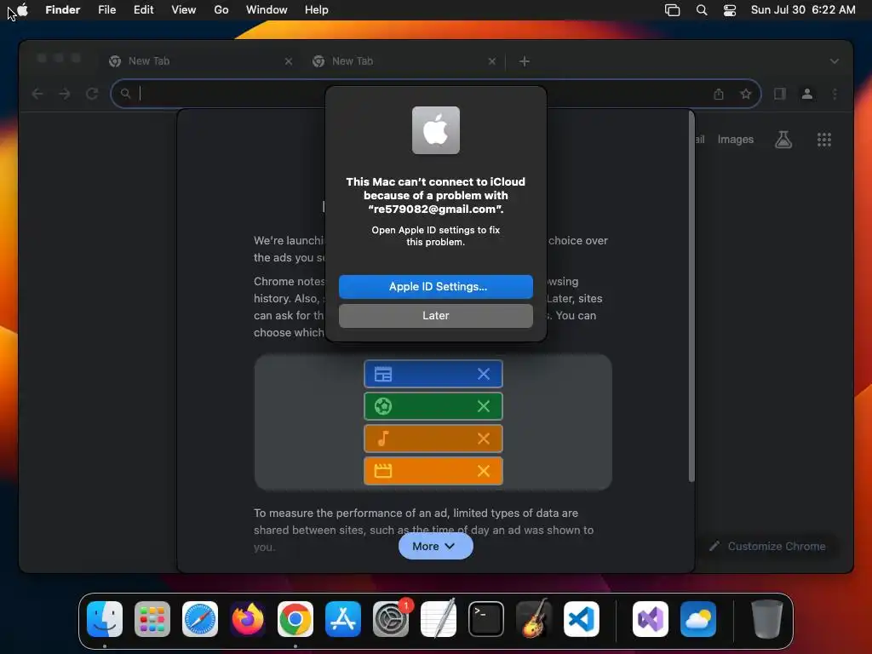Viewport: 872px width, 654px height.
Task: Expand the Chrome tab search chevron
Action: pos(835,61)
